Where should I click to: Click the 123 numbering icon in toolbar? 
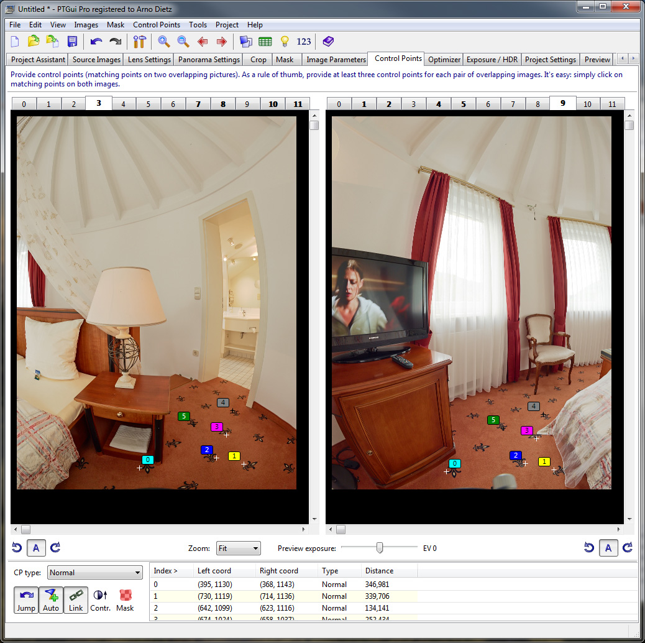pos(304,42)
